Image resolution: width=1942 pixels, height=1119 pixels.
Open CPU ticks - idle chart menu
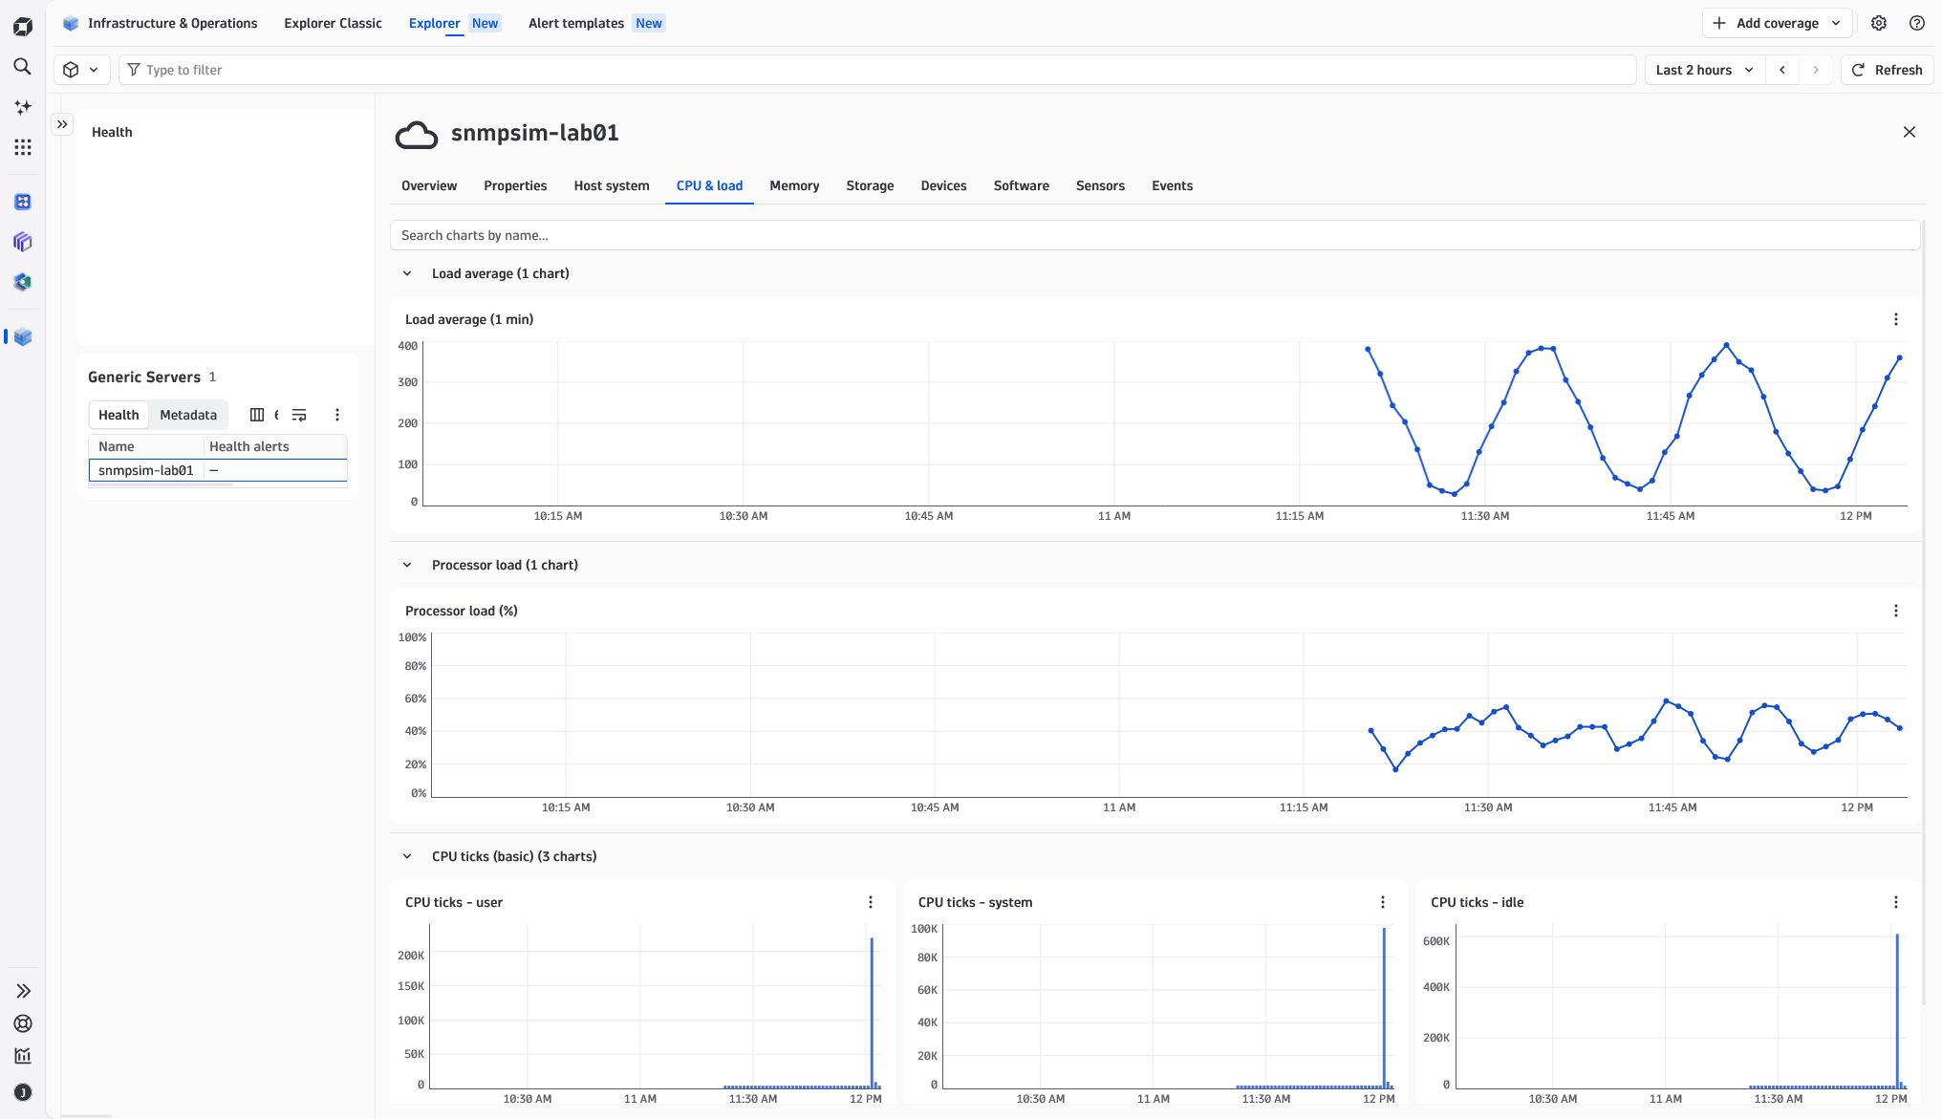[x=1896, y=902]
